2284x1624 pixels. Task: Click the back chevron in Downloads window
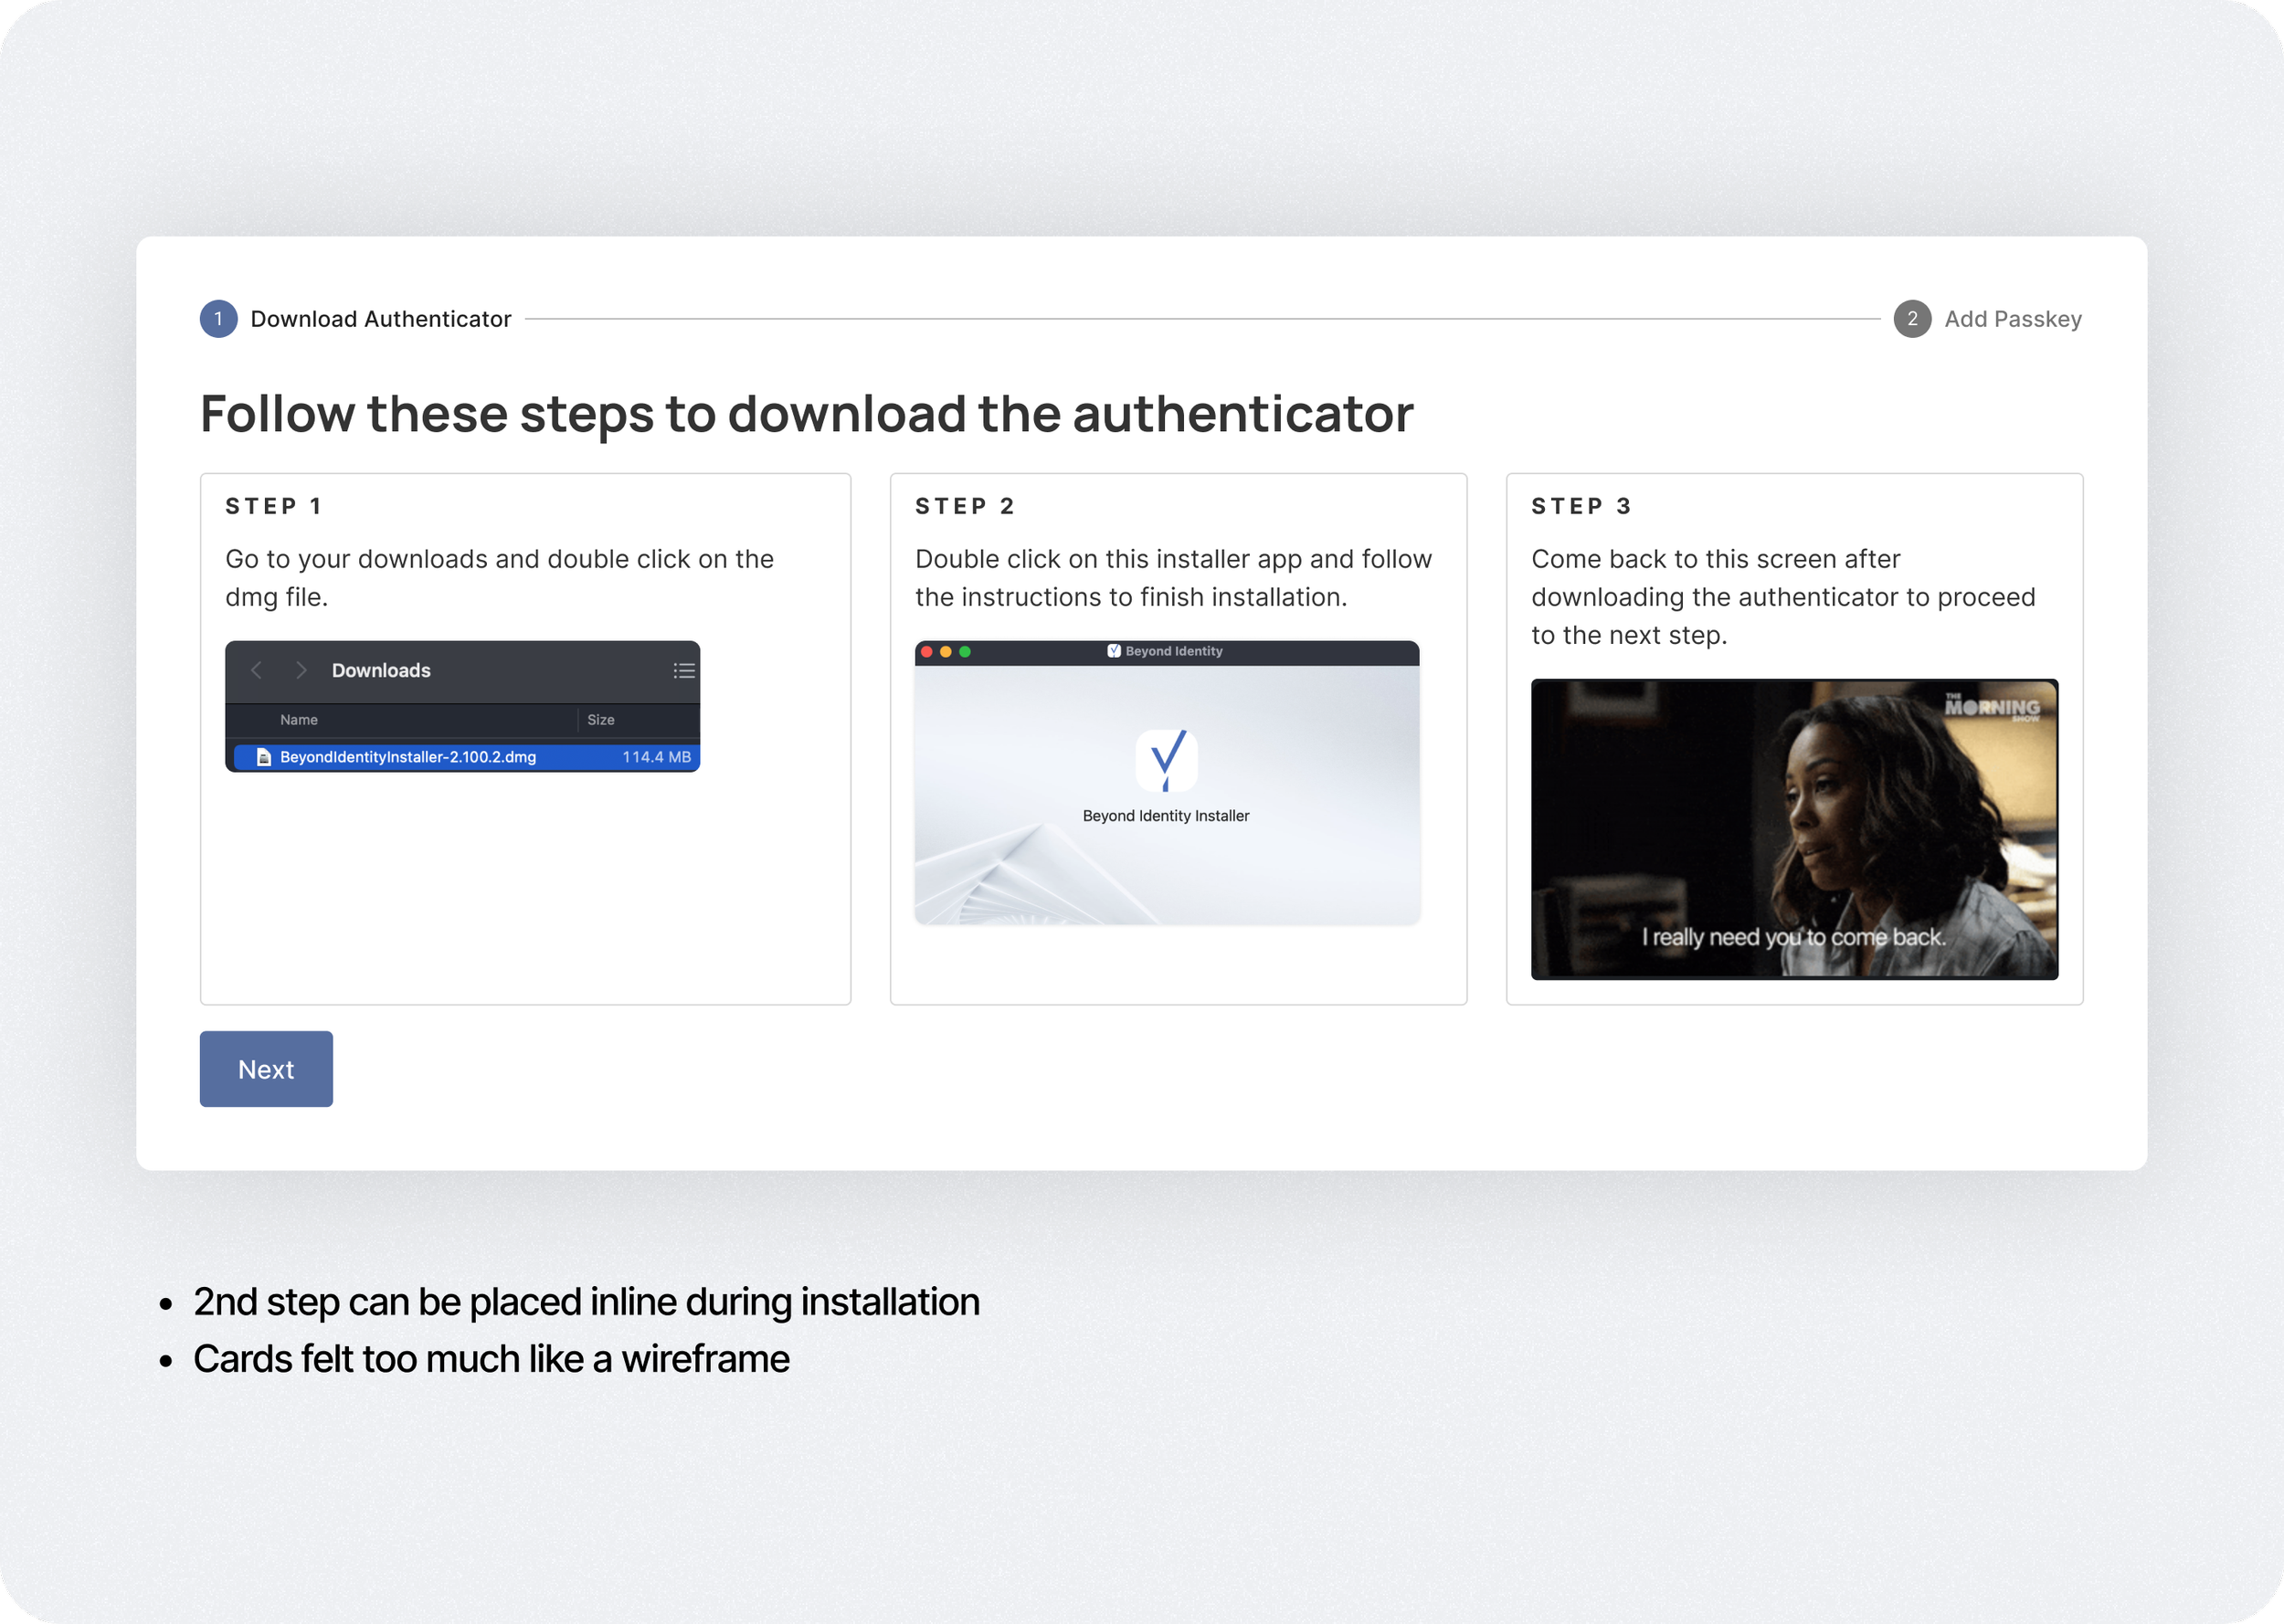[x=256, y=670]
